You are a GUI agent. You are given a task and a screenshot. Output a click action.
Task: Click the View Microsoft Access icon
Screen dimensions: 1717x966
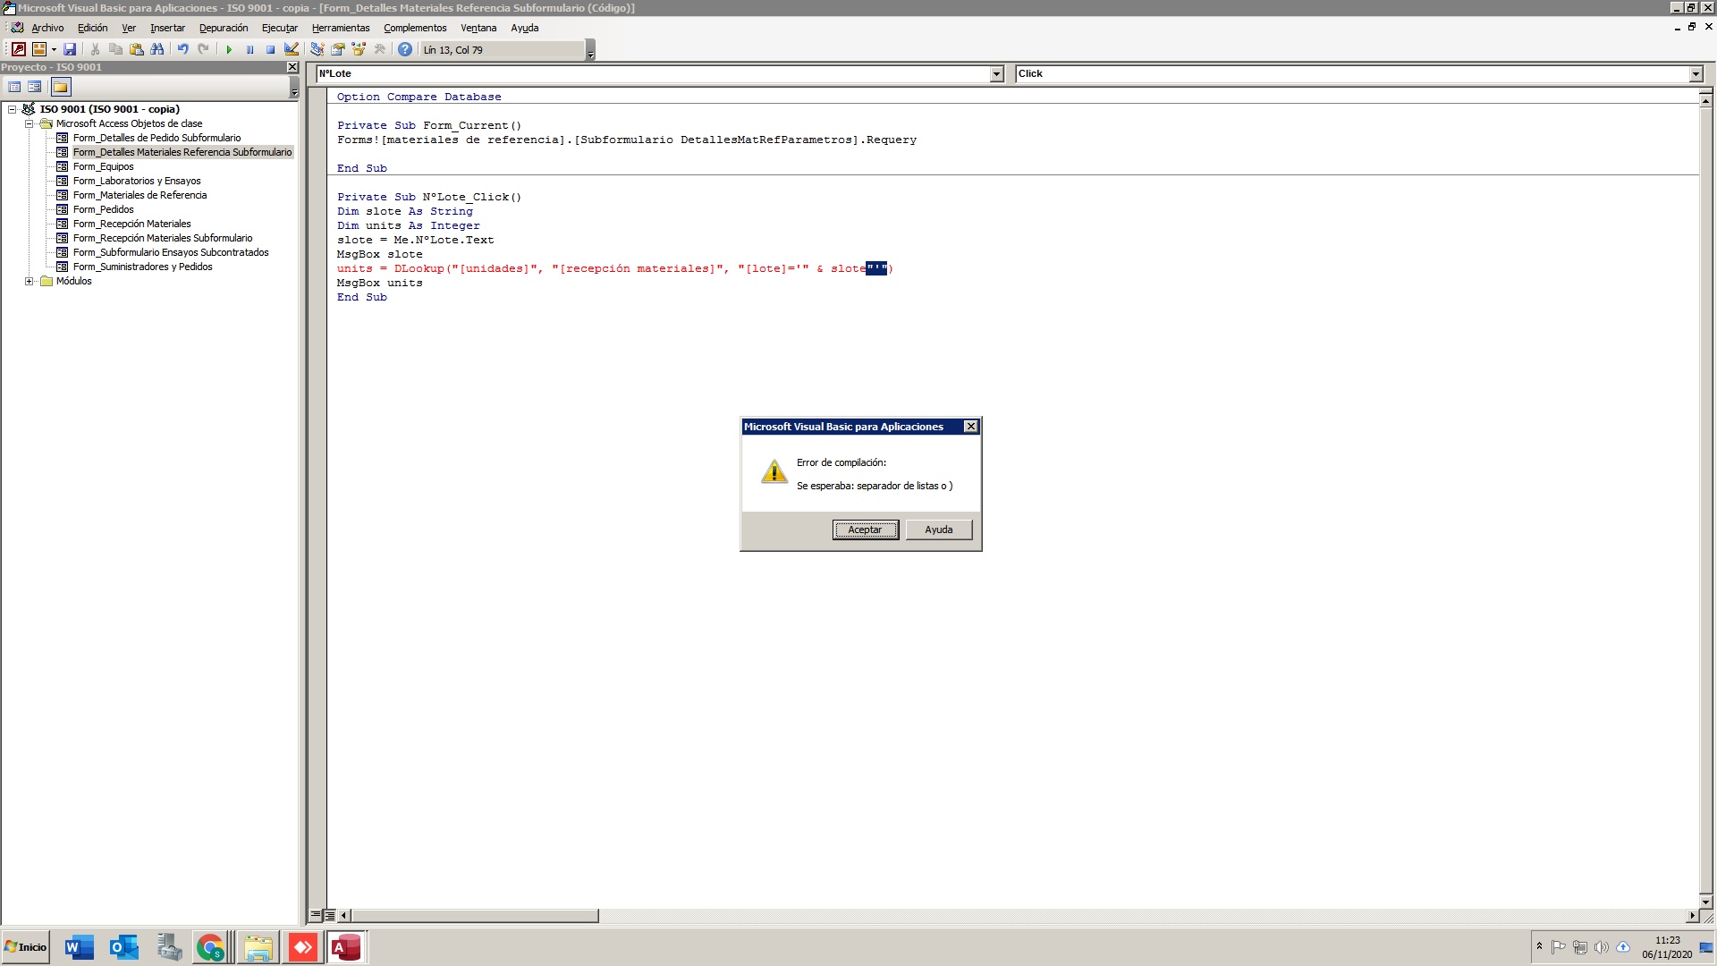point(18,49)
